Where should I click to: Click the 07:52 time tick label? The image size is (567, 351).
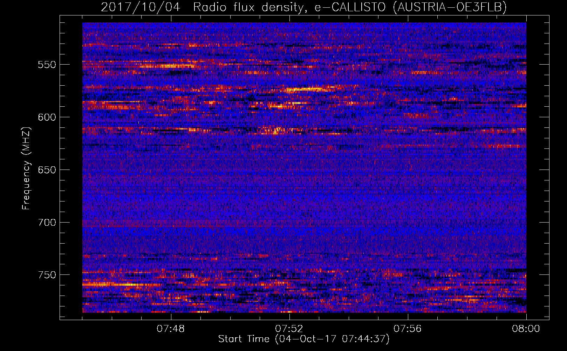[x=289, y=329]
